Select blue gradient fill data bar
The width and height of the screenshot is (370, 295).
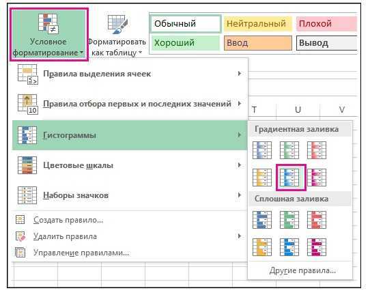coord(262,150)
